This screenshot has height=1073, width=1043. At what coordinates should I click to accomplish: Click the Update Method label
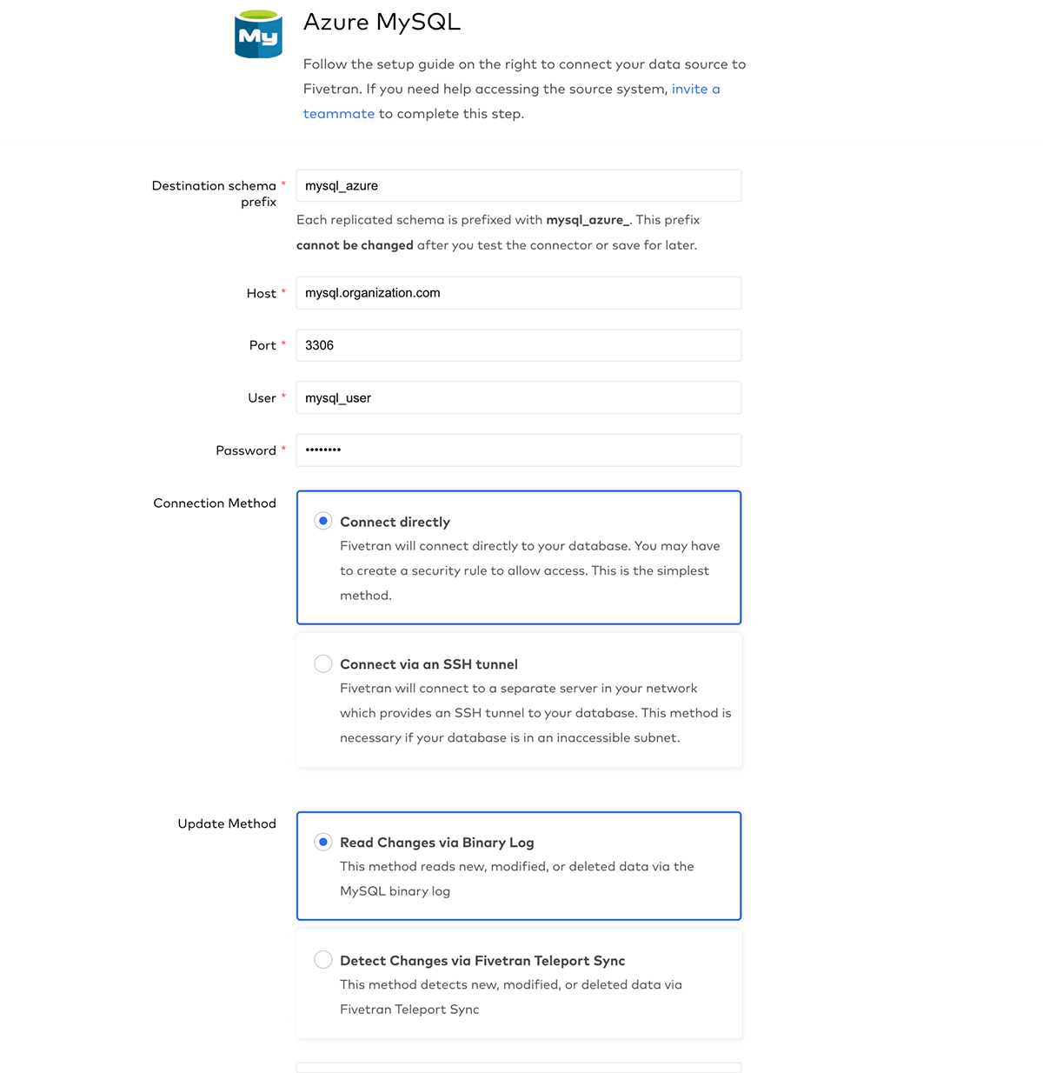(x=227, y=823)
